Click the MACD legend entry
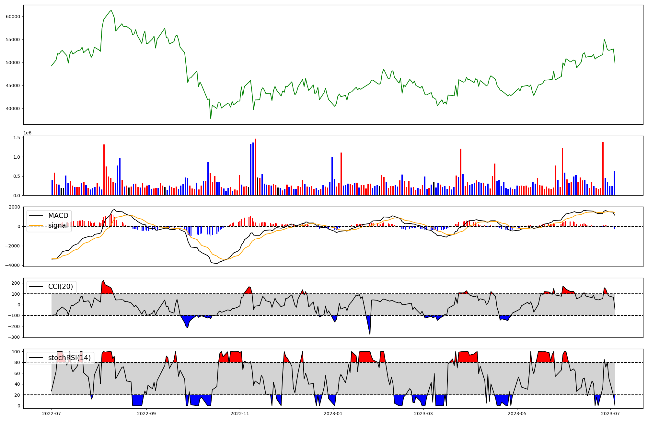The image size is (648, 421). click(x=58, y=216)
